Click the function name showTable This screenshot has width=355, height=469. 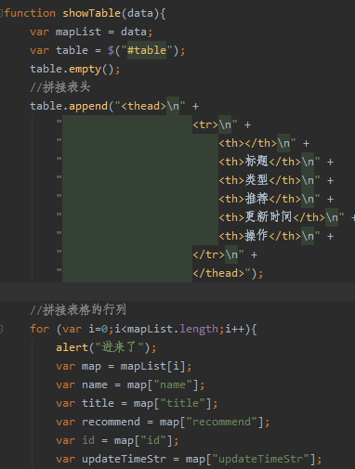91,13
